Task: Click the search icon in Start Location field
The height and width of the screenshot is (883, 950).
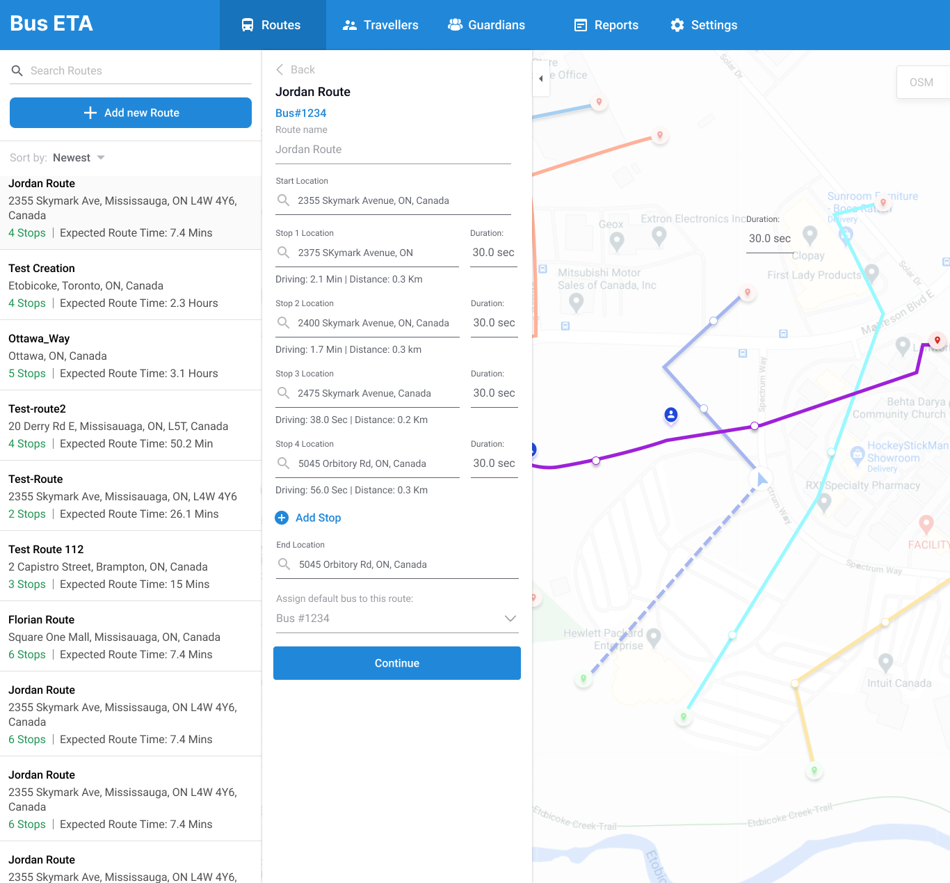Action: coord(283,200)
